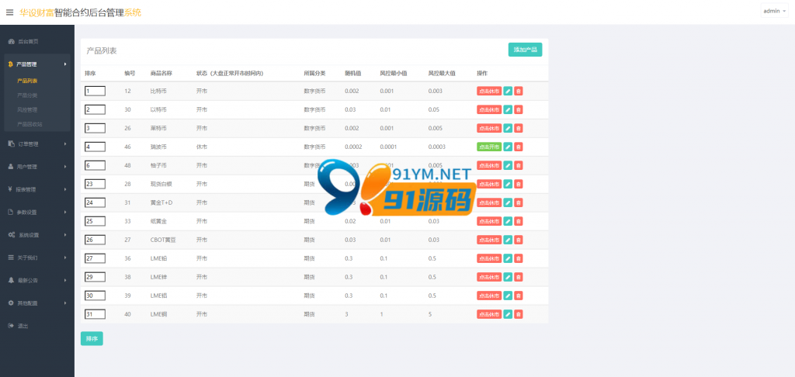Click the product name 比特币
The height and width of the screenshot is (377, 795).
[158, 92]
